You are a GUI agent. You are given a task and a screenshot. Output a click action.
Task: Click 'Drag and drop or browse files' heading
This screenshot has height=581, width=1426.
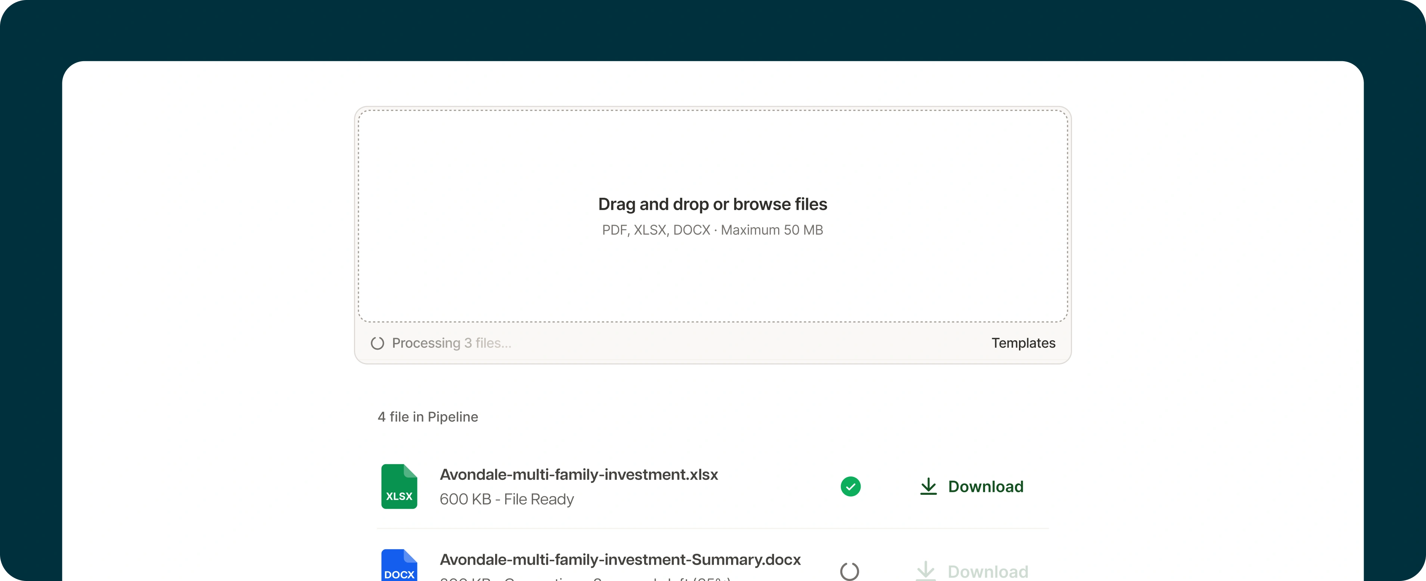[712, 204]
